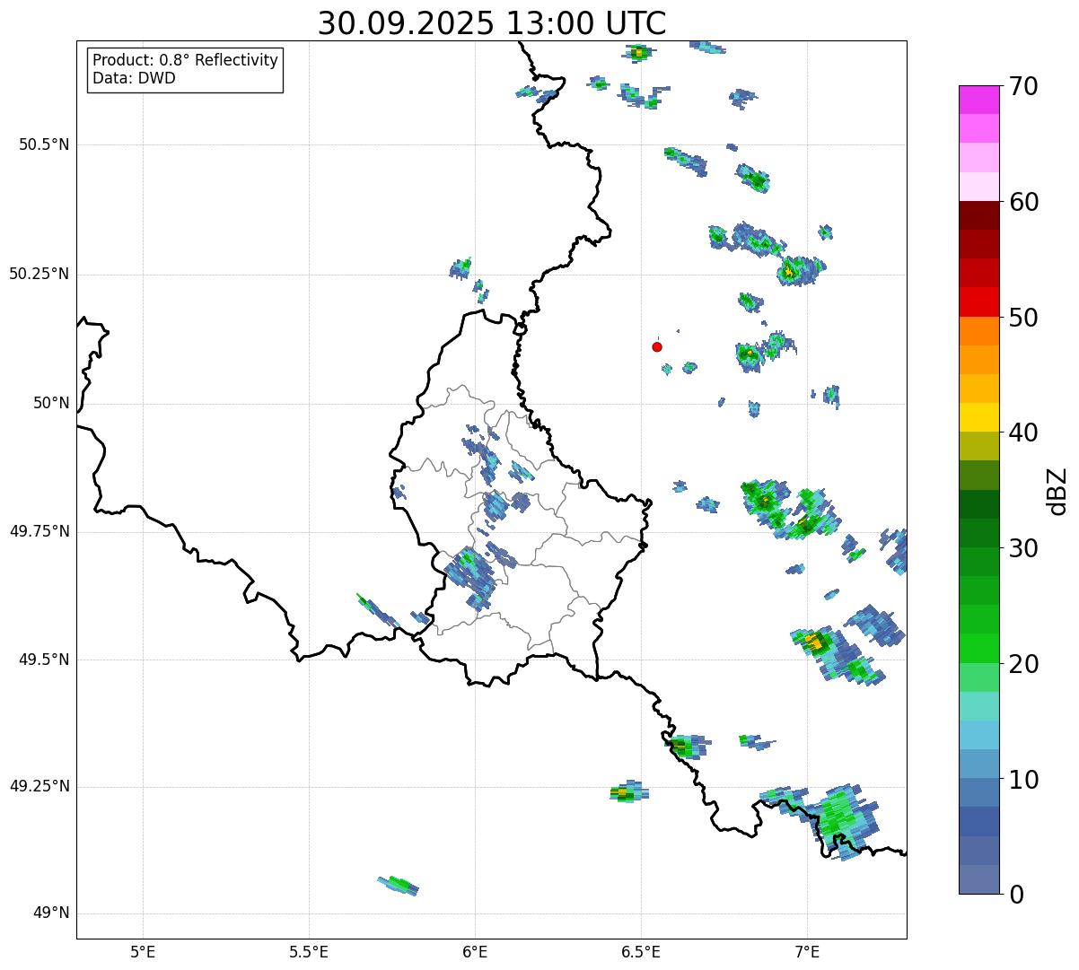
Task: Click the Product 0.8° Reflectivity info box
Action: point(185,69)
